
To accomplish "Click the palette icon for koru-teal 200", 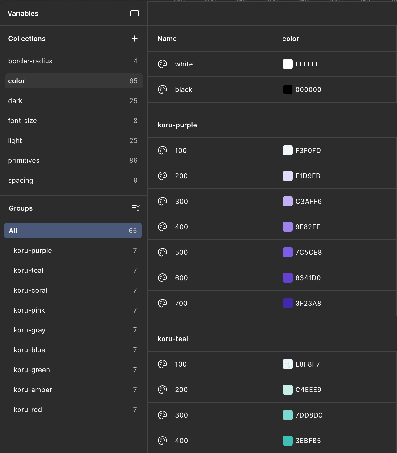I will coord(163,390).
